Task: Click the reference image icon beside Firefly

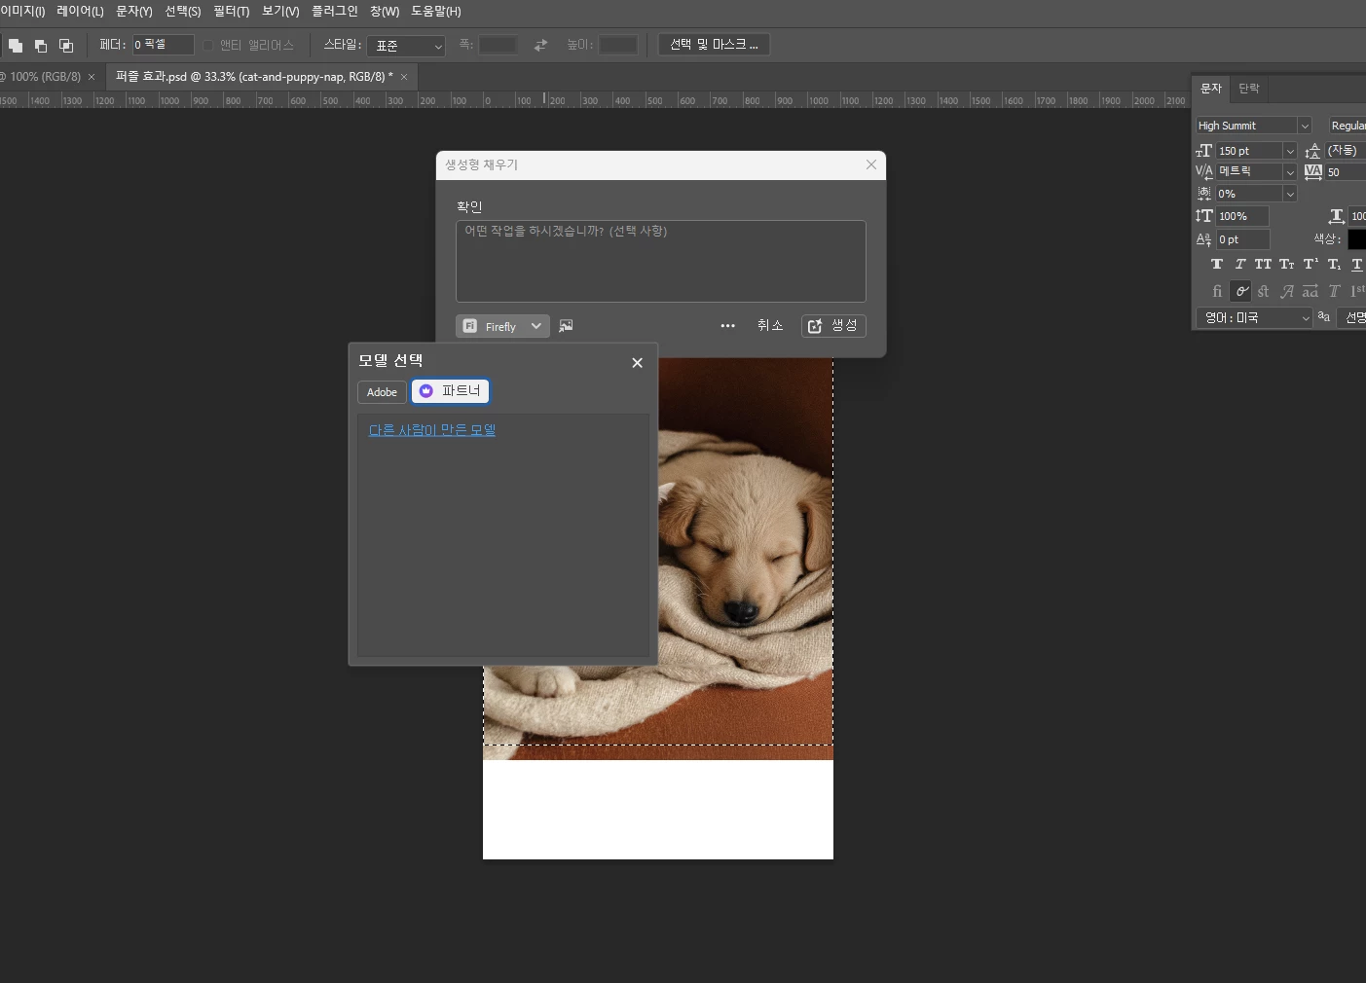Action: click(x=566, y=326)
